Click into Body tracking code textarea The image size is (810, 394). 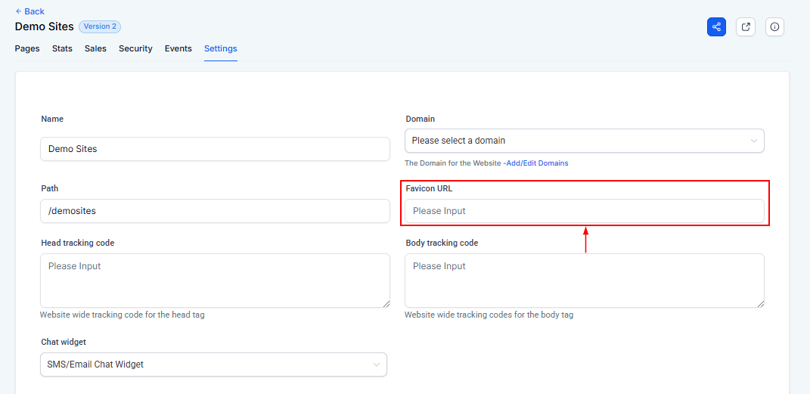584,280
